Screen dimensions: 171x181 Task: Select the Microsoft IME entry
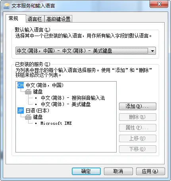click(x=56, y=123)
